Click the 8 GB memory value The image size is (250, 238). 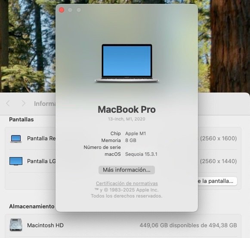(x=131, y=140)
